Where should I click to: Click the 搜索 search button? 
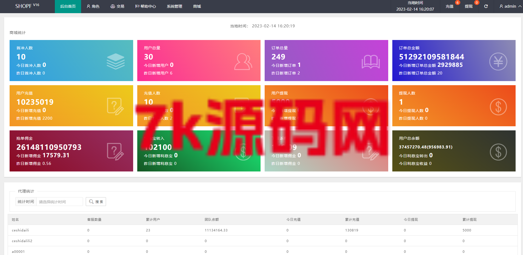point(96,202)
